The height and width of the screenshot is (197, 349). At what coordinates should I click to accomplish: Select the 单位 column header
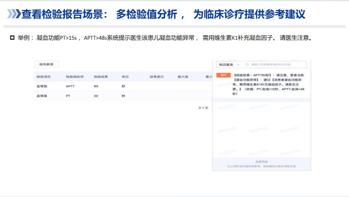tap(125, 77)
